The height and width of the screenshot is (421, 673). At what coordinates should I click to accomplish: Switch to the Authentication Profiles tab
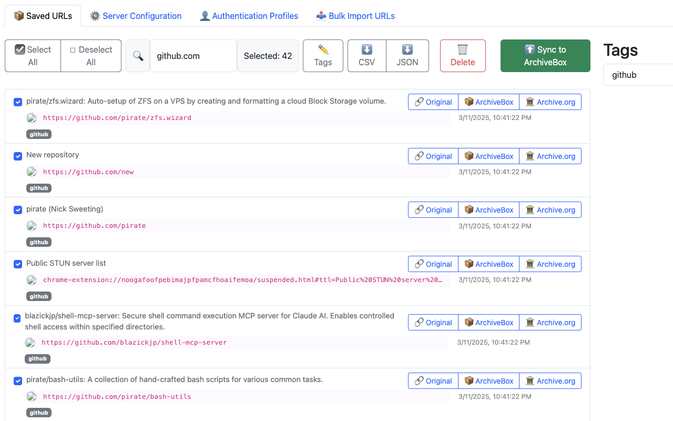[x=248, y=16]
